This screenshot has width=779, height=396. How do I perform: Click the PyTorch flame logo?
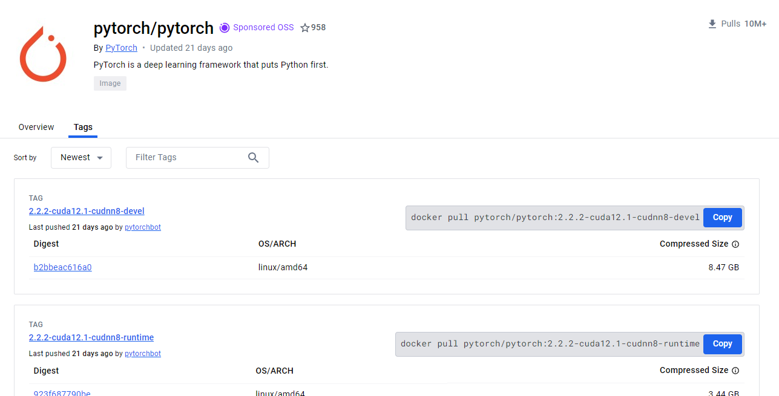(x=42, y=54)
